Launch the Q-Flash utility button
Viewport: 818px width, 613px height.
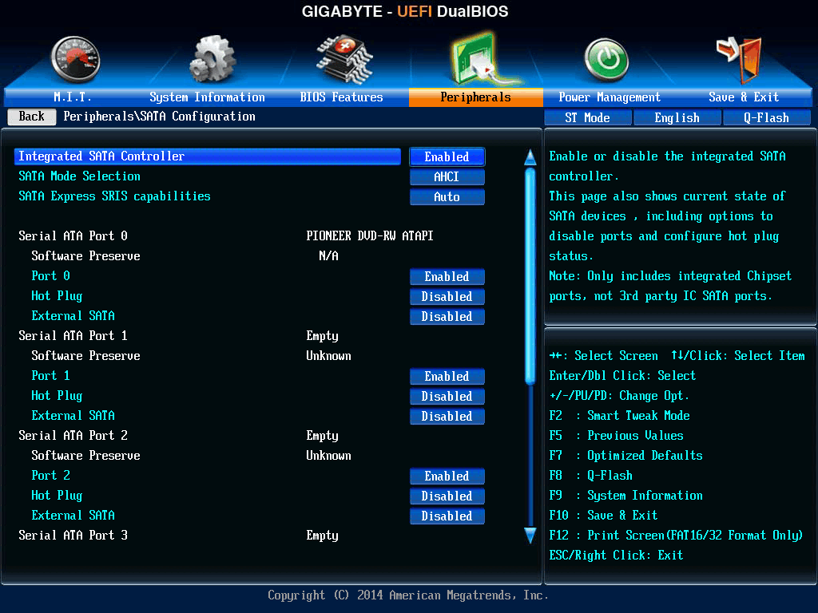click(766, 118)
